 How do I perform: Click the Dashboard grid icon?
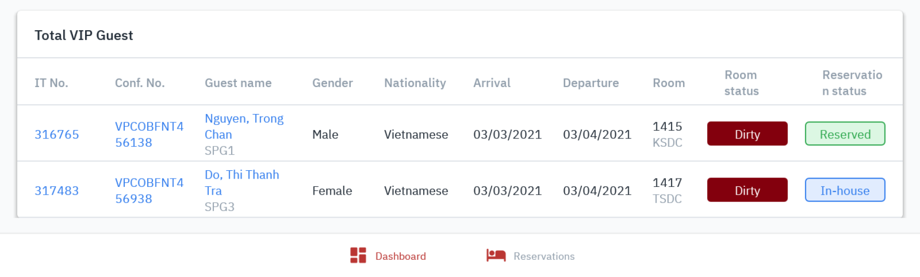click(x=358, y=255)
